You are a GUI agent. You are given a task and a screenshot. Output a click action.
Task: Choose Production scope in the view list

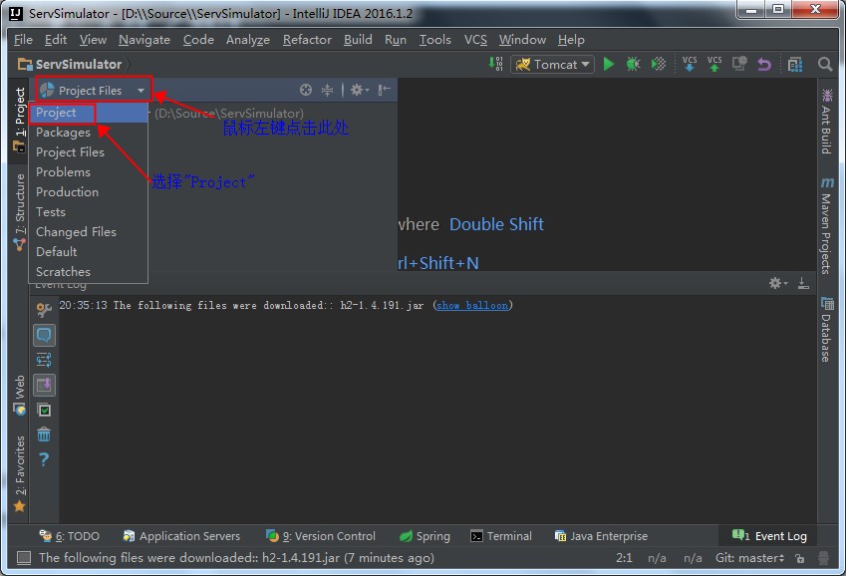88,192
